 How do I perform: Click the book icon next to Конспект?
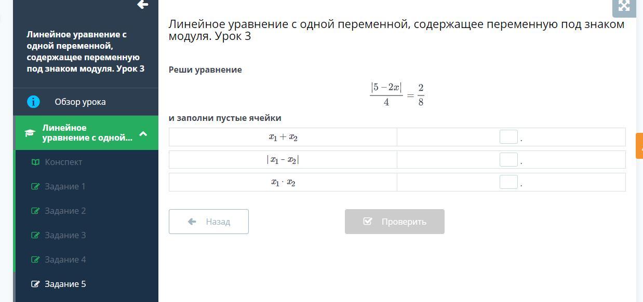[35, 162]
